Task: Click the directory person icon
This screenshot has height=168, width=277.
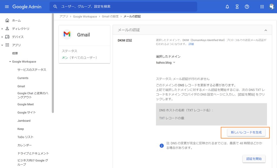Action: (7, 28)
